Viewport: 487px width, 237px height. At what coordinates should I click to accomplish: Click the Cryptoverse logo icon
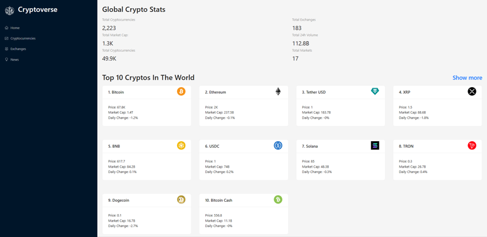[x=9, y=10]
